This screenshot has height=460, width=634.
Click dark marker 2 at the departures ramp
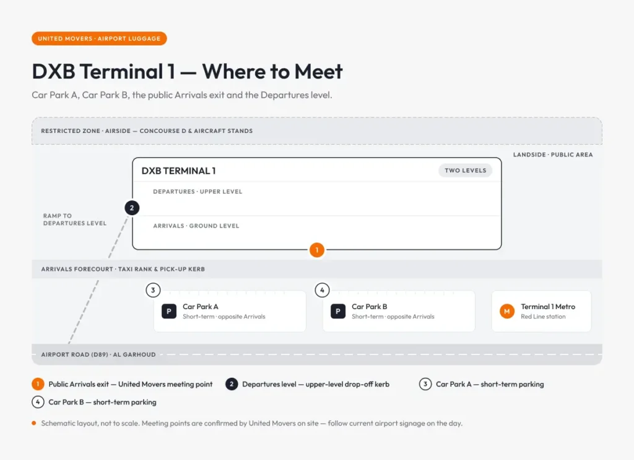[132, 208]
